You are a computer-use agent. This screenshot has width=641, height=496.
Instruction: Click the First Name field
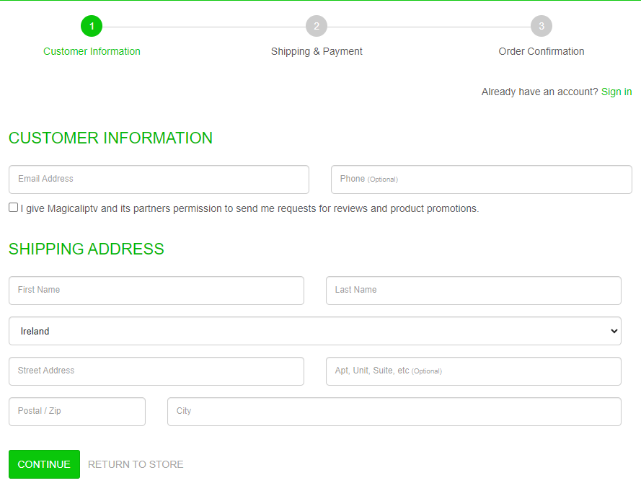156,291
